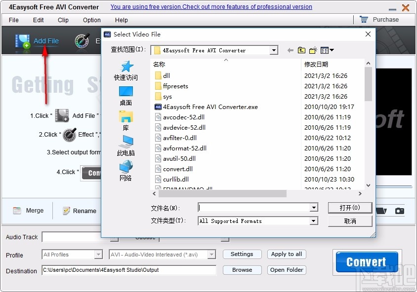Click the Effect toolbar icon
The width and height of the screenshot is (417, 292).
click(82, 40)
